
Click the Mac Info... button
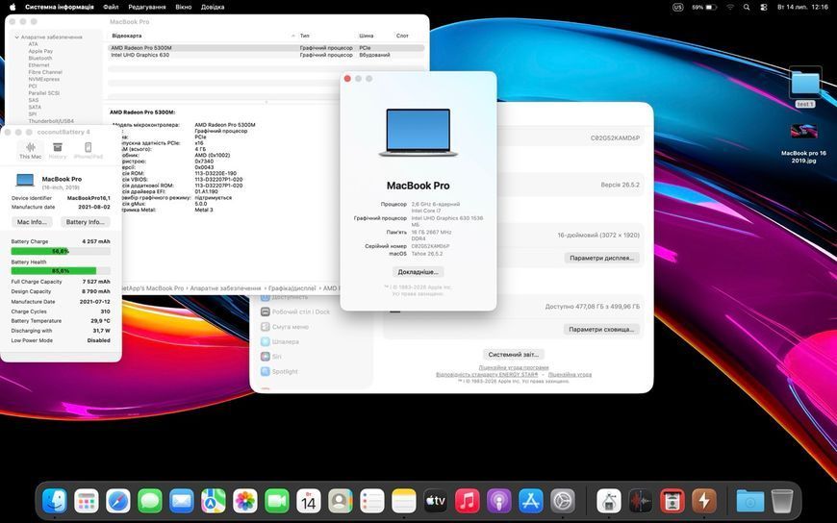pyautogui.click(x=32, y=222)
